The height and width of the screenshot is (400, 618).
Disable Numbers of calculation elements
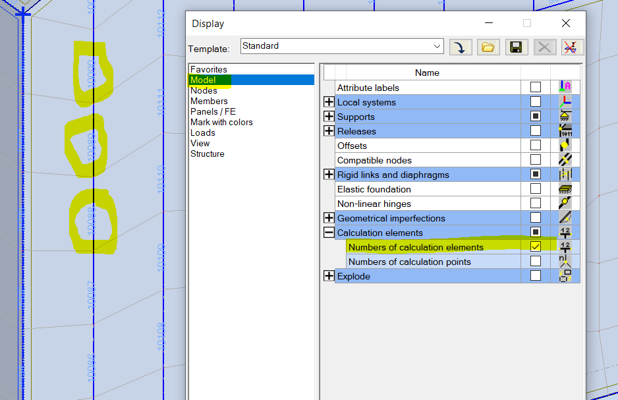(536, 246)
